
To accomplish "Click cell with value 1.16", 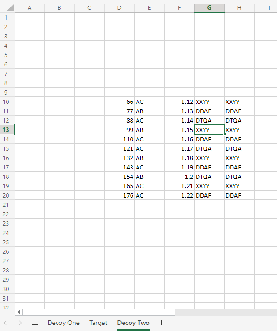I will [x=180, y=139].
